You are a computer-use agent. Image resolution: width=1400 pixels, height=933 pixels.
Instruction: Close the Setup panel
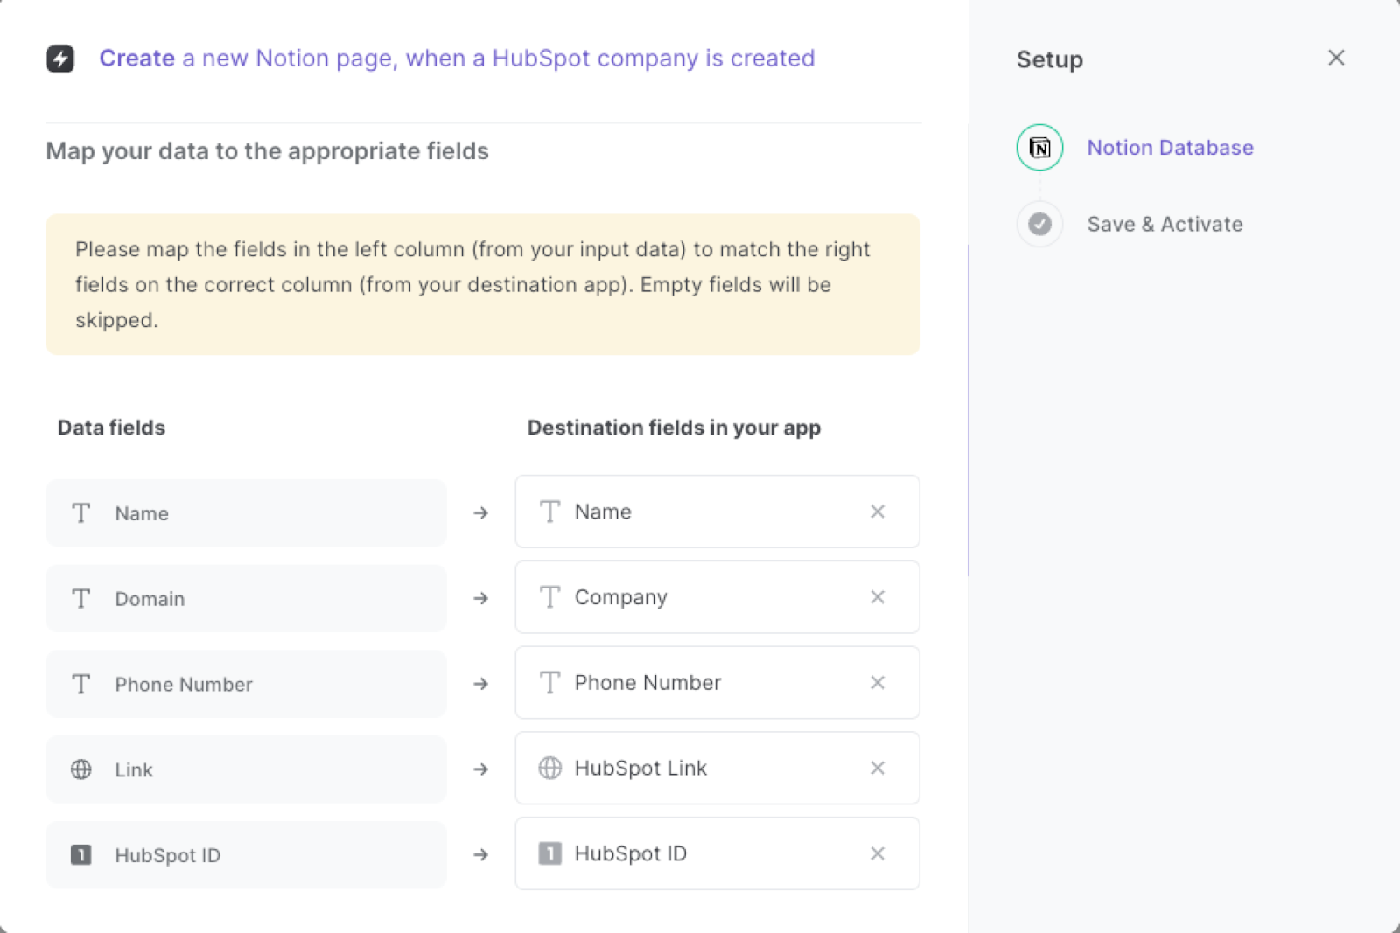1336,58
